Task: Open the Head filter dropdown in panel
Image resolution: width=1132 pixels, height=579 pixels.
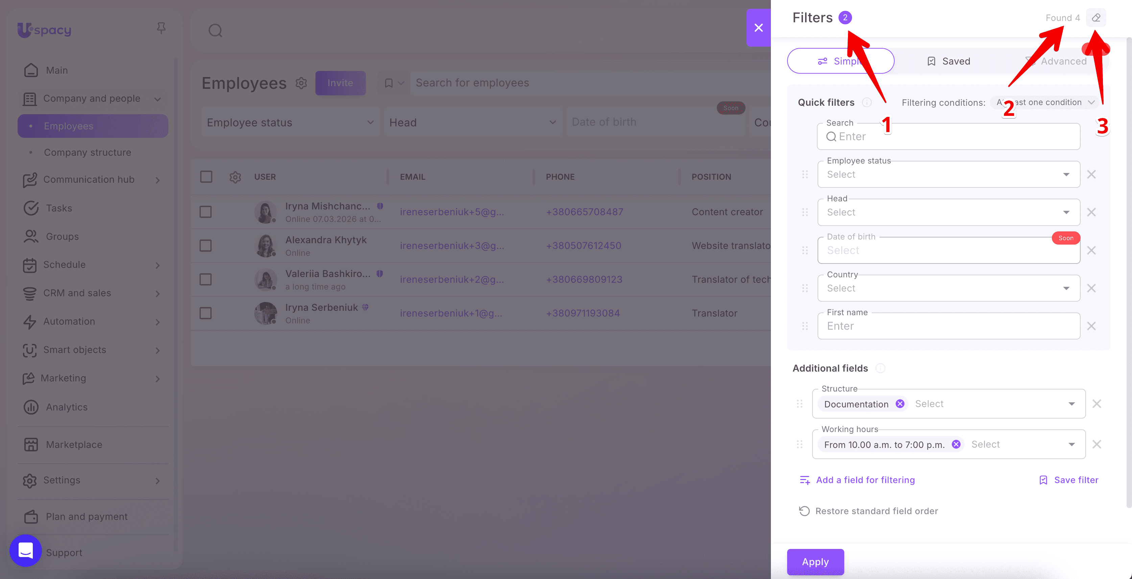Action: (x=949, y=212)
